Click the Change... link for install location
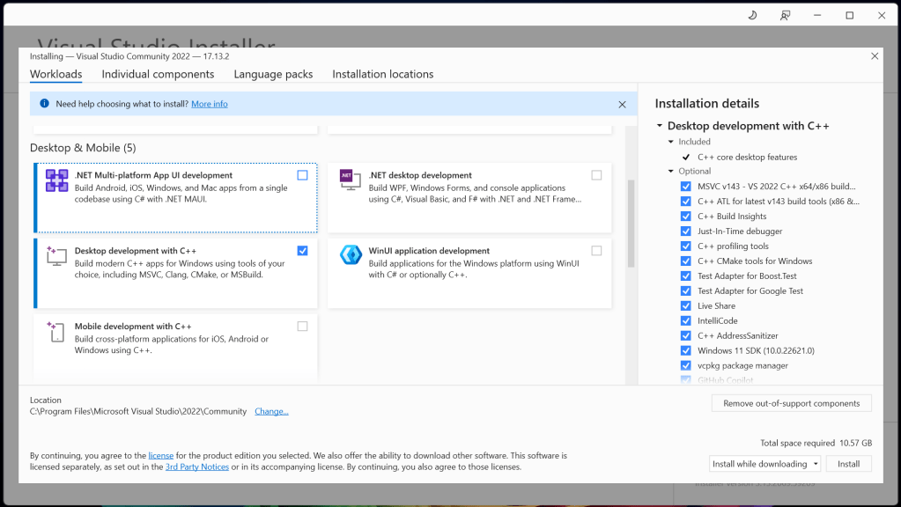 pos(271,412)
